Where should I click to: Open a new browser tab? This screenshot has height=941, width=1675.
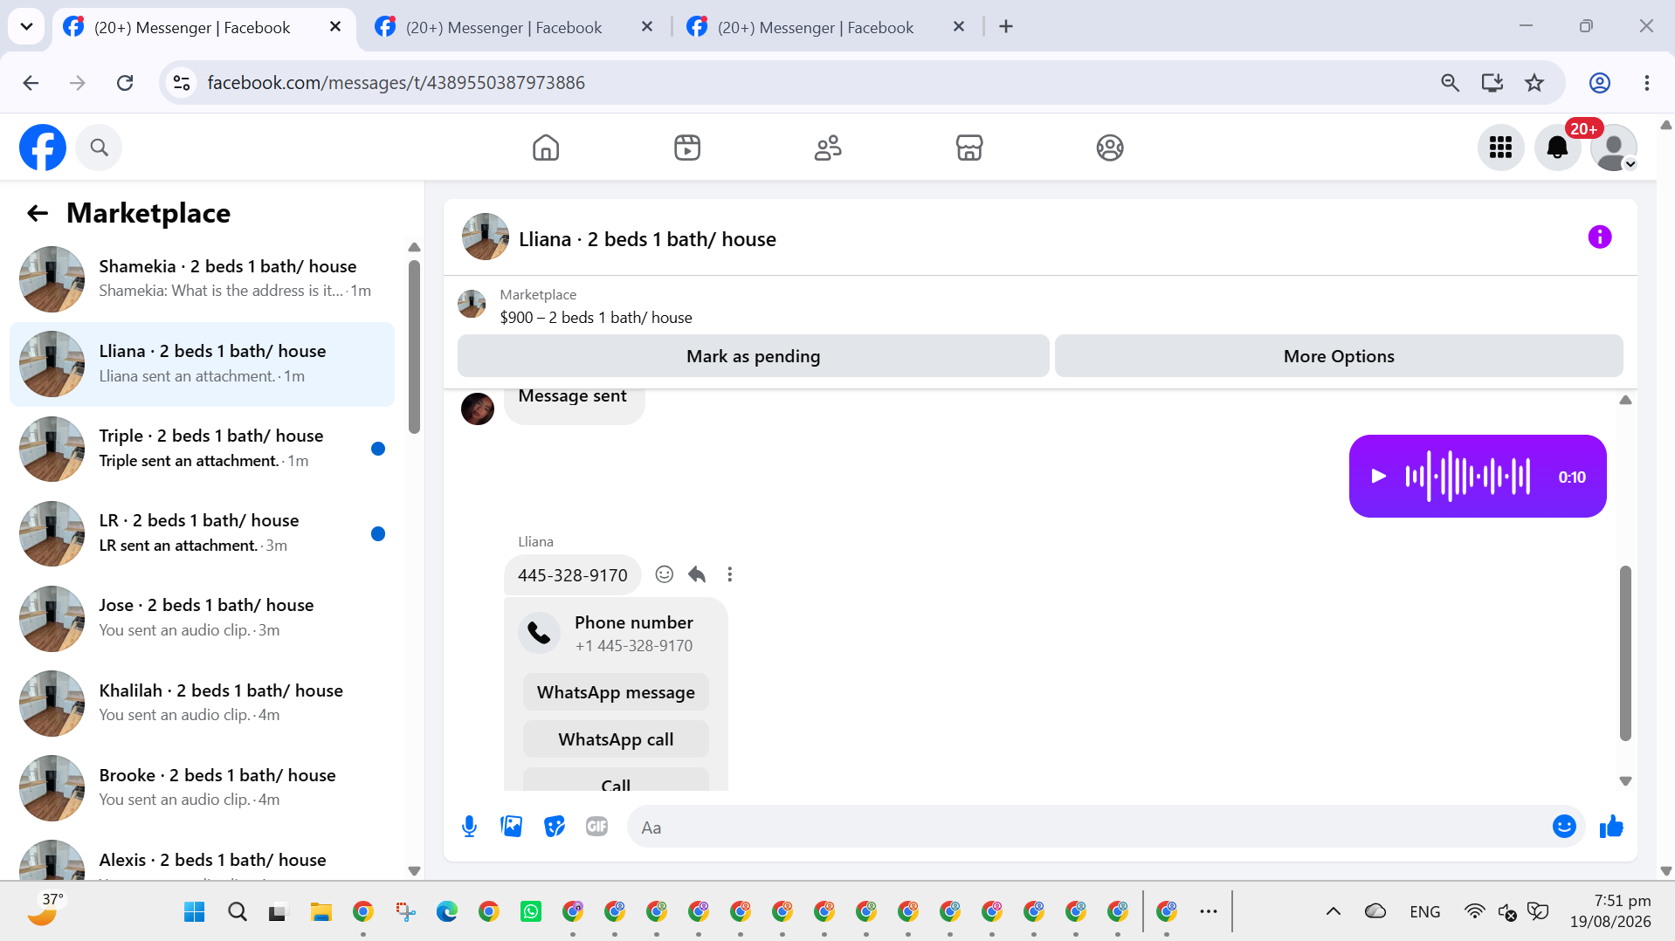click(1006, 27)
